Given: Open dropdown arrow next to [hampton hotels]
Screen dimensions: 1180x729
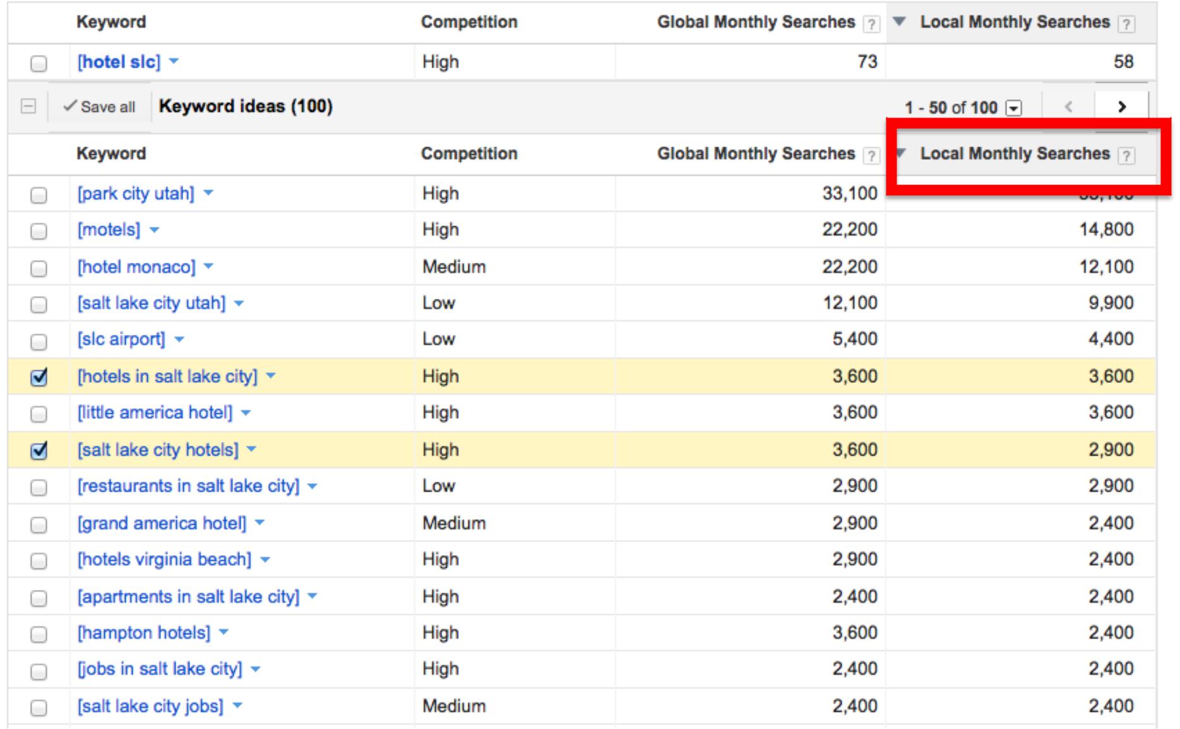Looking at the screenshot, I should tap(223, 632).
